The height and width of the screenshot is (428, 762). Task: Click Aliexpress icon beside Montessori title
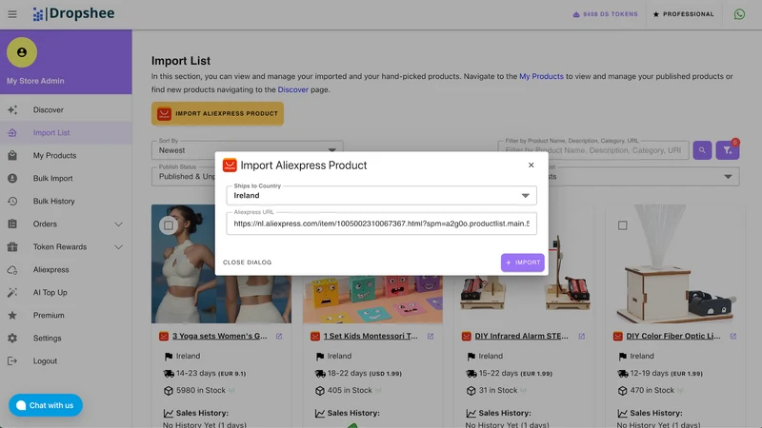point(315,336)
